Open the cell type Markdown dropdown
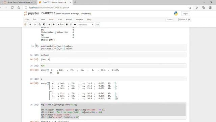The image size is (216, 122). tap(86, 25)
